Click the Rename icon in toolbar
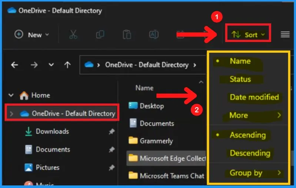Screen dimensions: 296x188 pyautogui.click(x=154, y=35)
